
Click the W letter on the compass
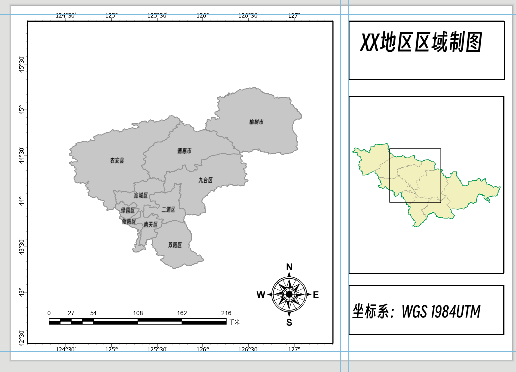pos(261,295)
